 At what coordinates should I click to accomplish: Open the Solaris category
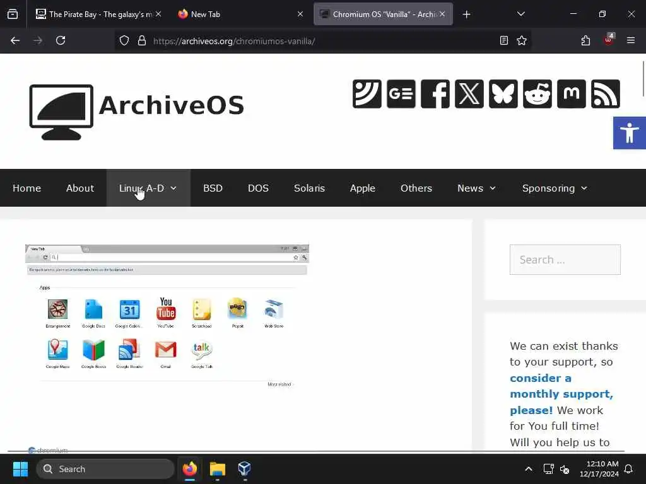[309, 188]
